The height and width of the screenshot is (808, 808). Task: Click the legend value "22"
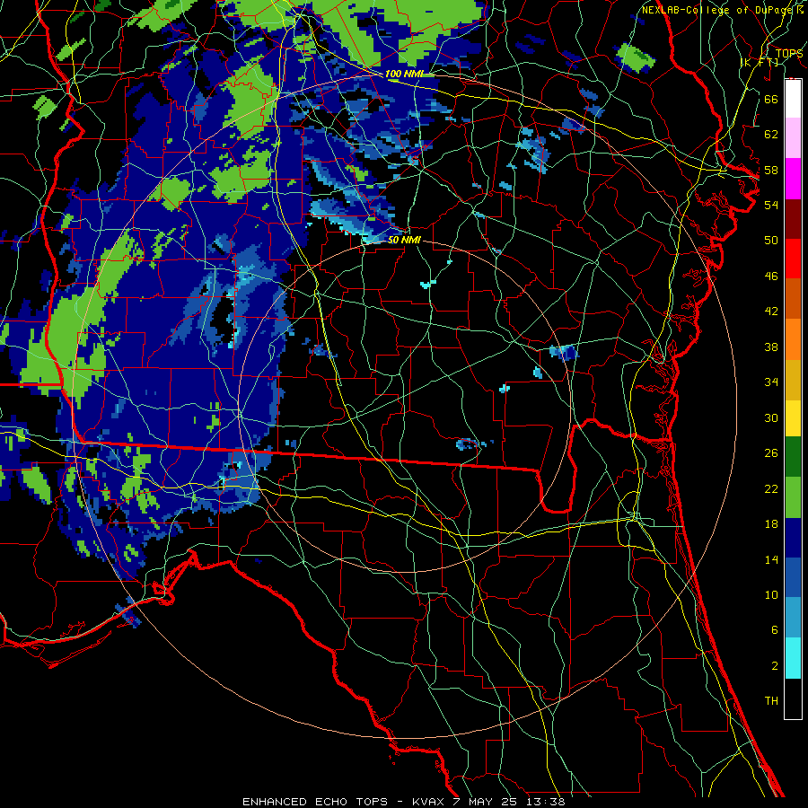click(771, 488)
